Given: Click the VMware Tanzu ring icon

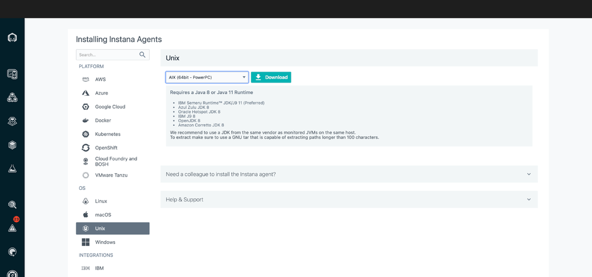Looking at the screenshot, I should point(86,175).
